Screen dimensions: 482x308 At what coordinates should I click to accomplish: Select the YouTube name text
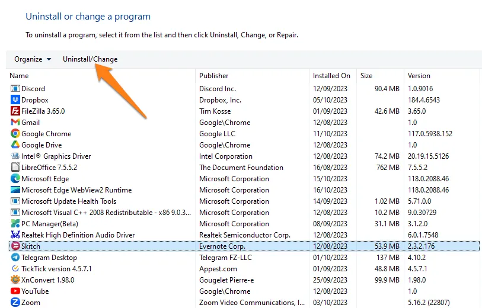[35, 291]
